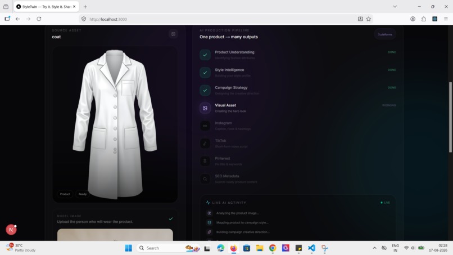Click the Live AI Activity pulse icon
The width and height of the screenshot is (453, 255).
[208, 203]
